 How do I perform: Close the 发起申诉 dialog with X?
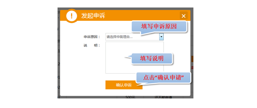pyautogui.click(x=184, y=16)
